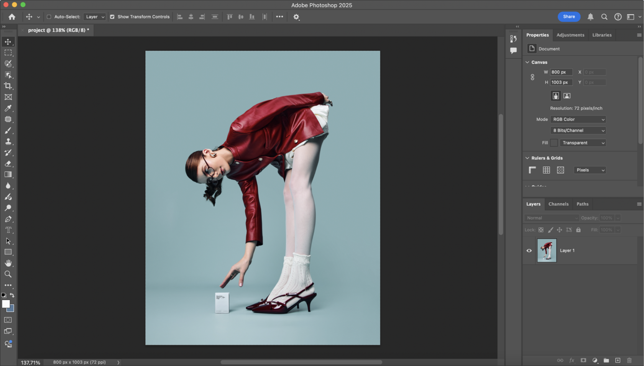
Task: Select the Eyedropper tool
Action: 8,108
